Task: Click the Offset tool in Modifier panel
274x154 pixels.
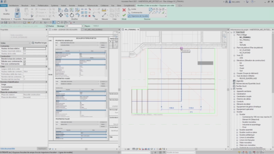Action: pos(66,10)
